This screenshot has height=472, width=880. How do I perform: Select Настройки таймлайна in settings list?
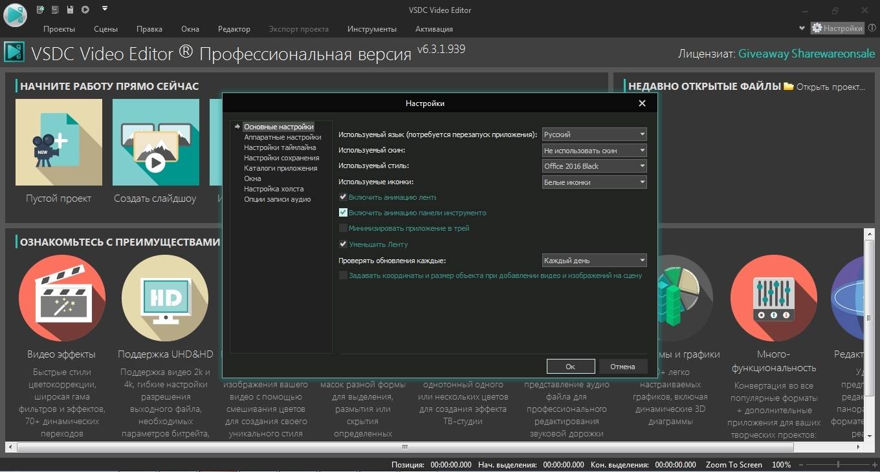tap(280, 147)
